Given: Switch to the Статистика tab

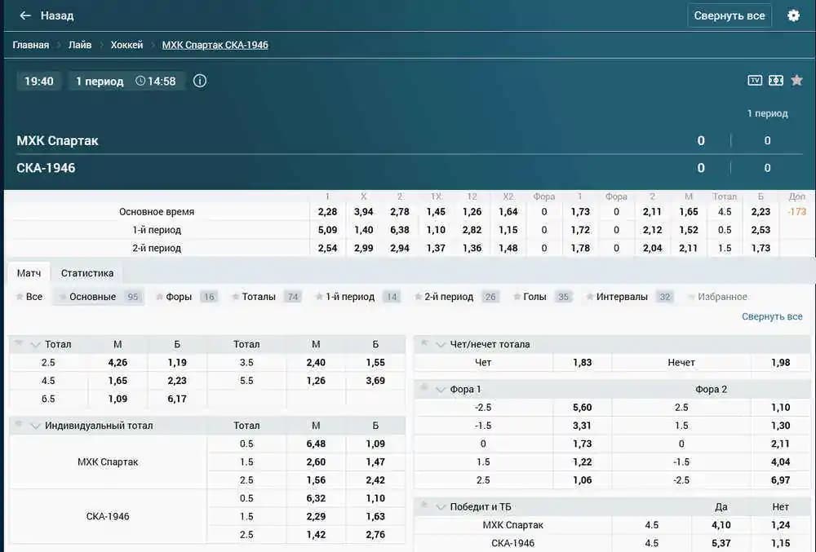Looking at the screenshot, I should tap(87, 273).
